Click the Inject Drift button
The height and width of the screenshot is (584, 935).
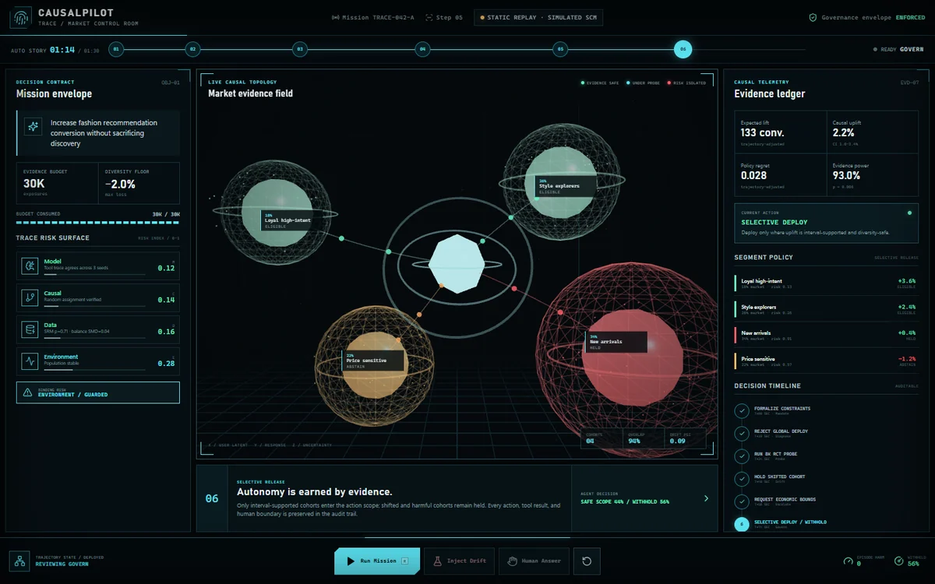[x=459, y=561]
